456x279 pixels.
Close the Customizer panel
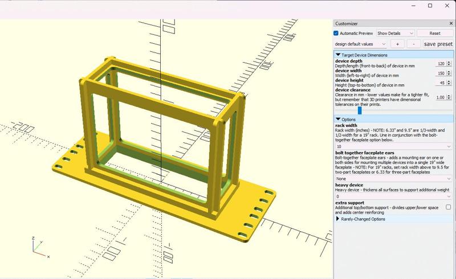pyautogui.click(x=450, y=23)
